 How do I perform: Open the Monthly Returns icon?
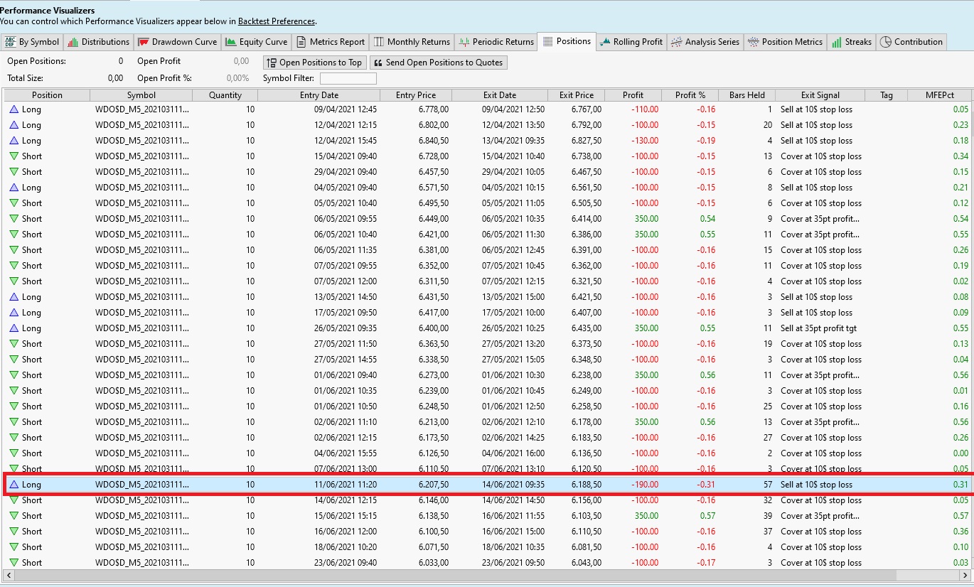click(x=379, y=42)
